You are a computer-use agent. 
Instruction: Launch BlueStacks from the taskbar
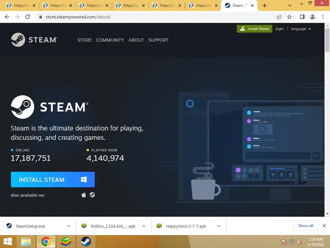click(x=66, y=242)
